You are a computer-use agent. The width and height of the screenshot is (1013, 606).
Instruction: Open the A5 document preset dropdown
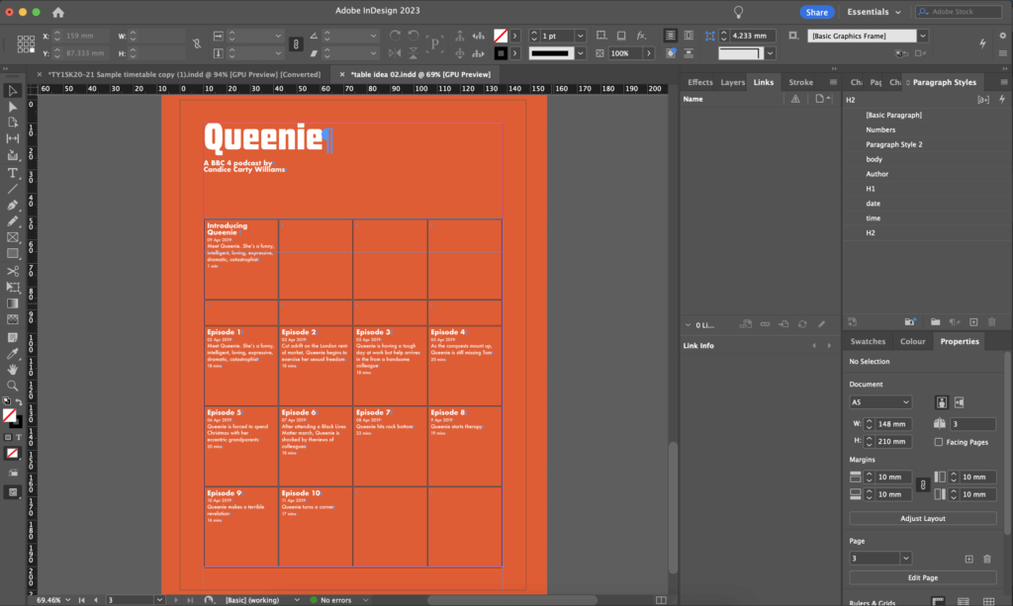(x=879, y=402)
